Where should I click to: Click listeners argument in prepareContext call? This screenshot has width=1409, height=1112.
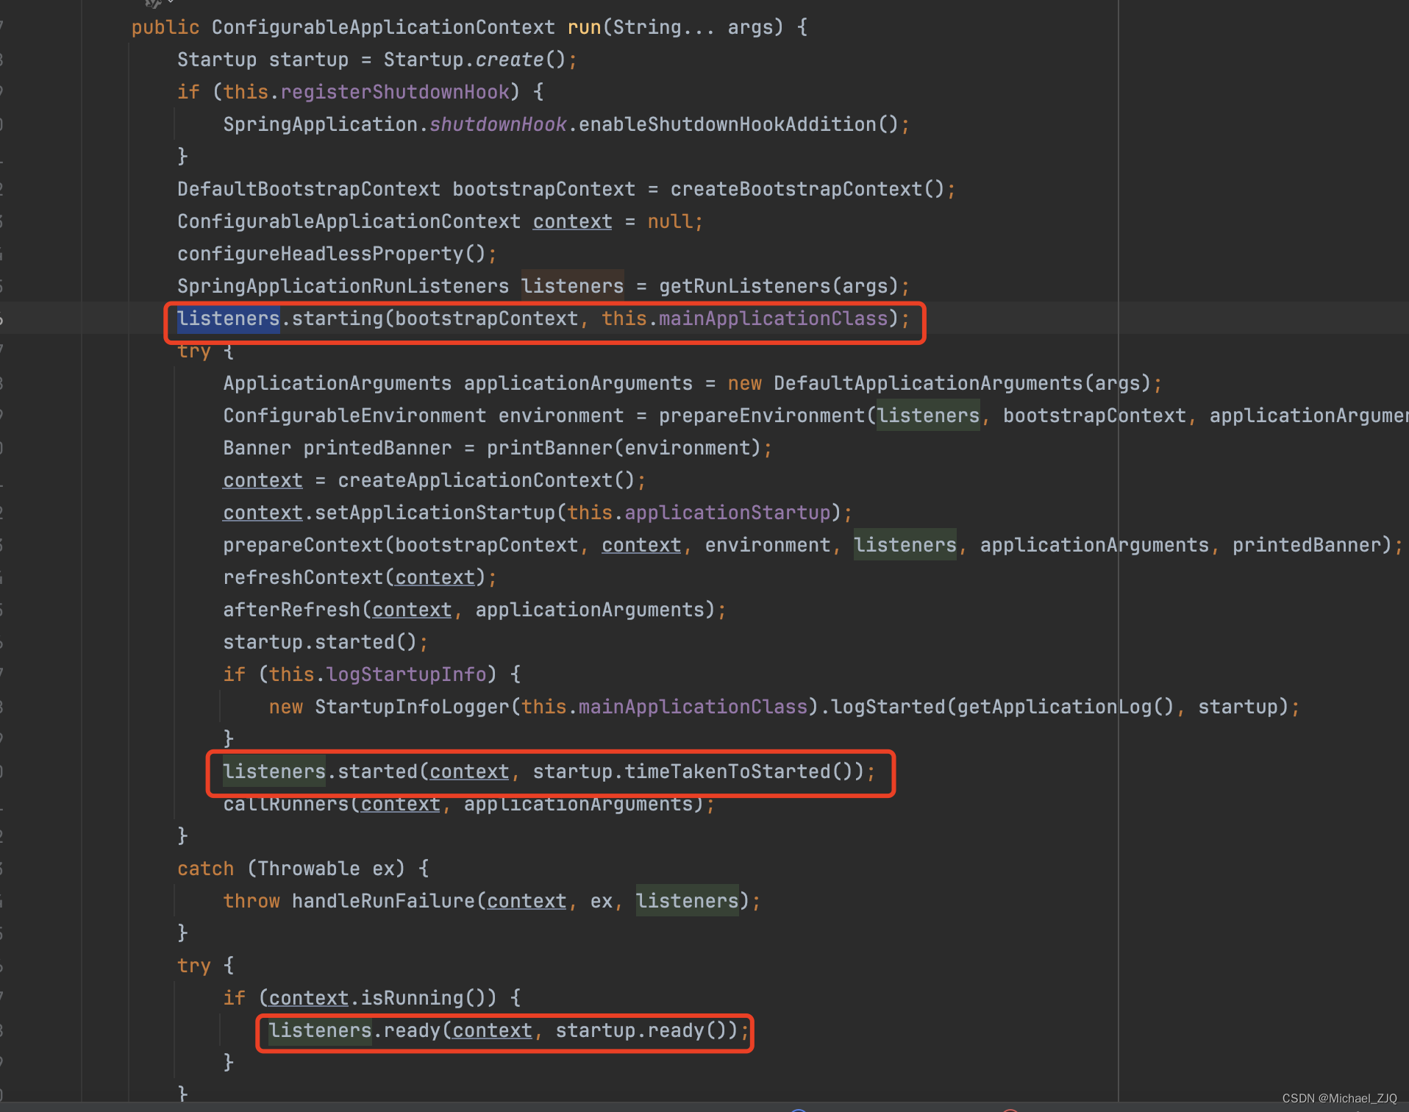point(905,545)
